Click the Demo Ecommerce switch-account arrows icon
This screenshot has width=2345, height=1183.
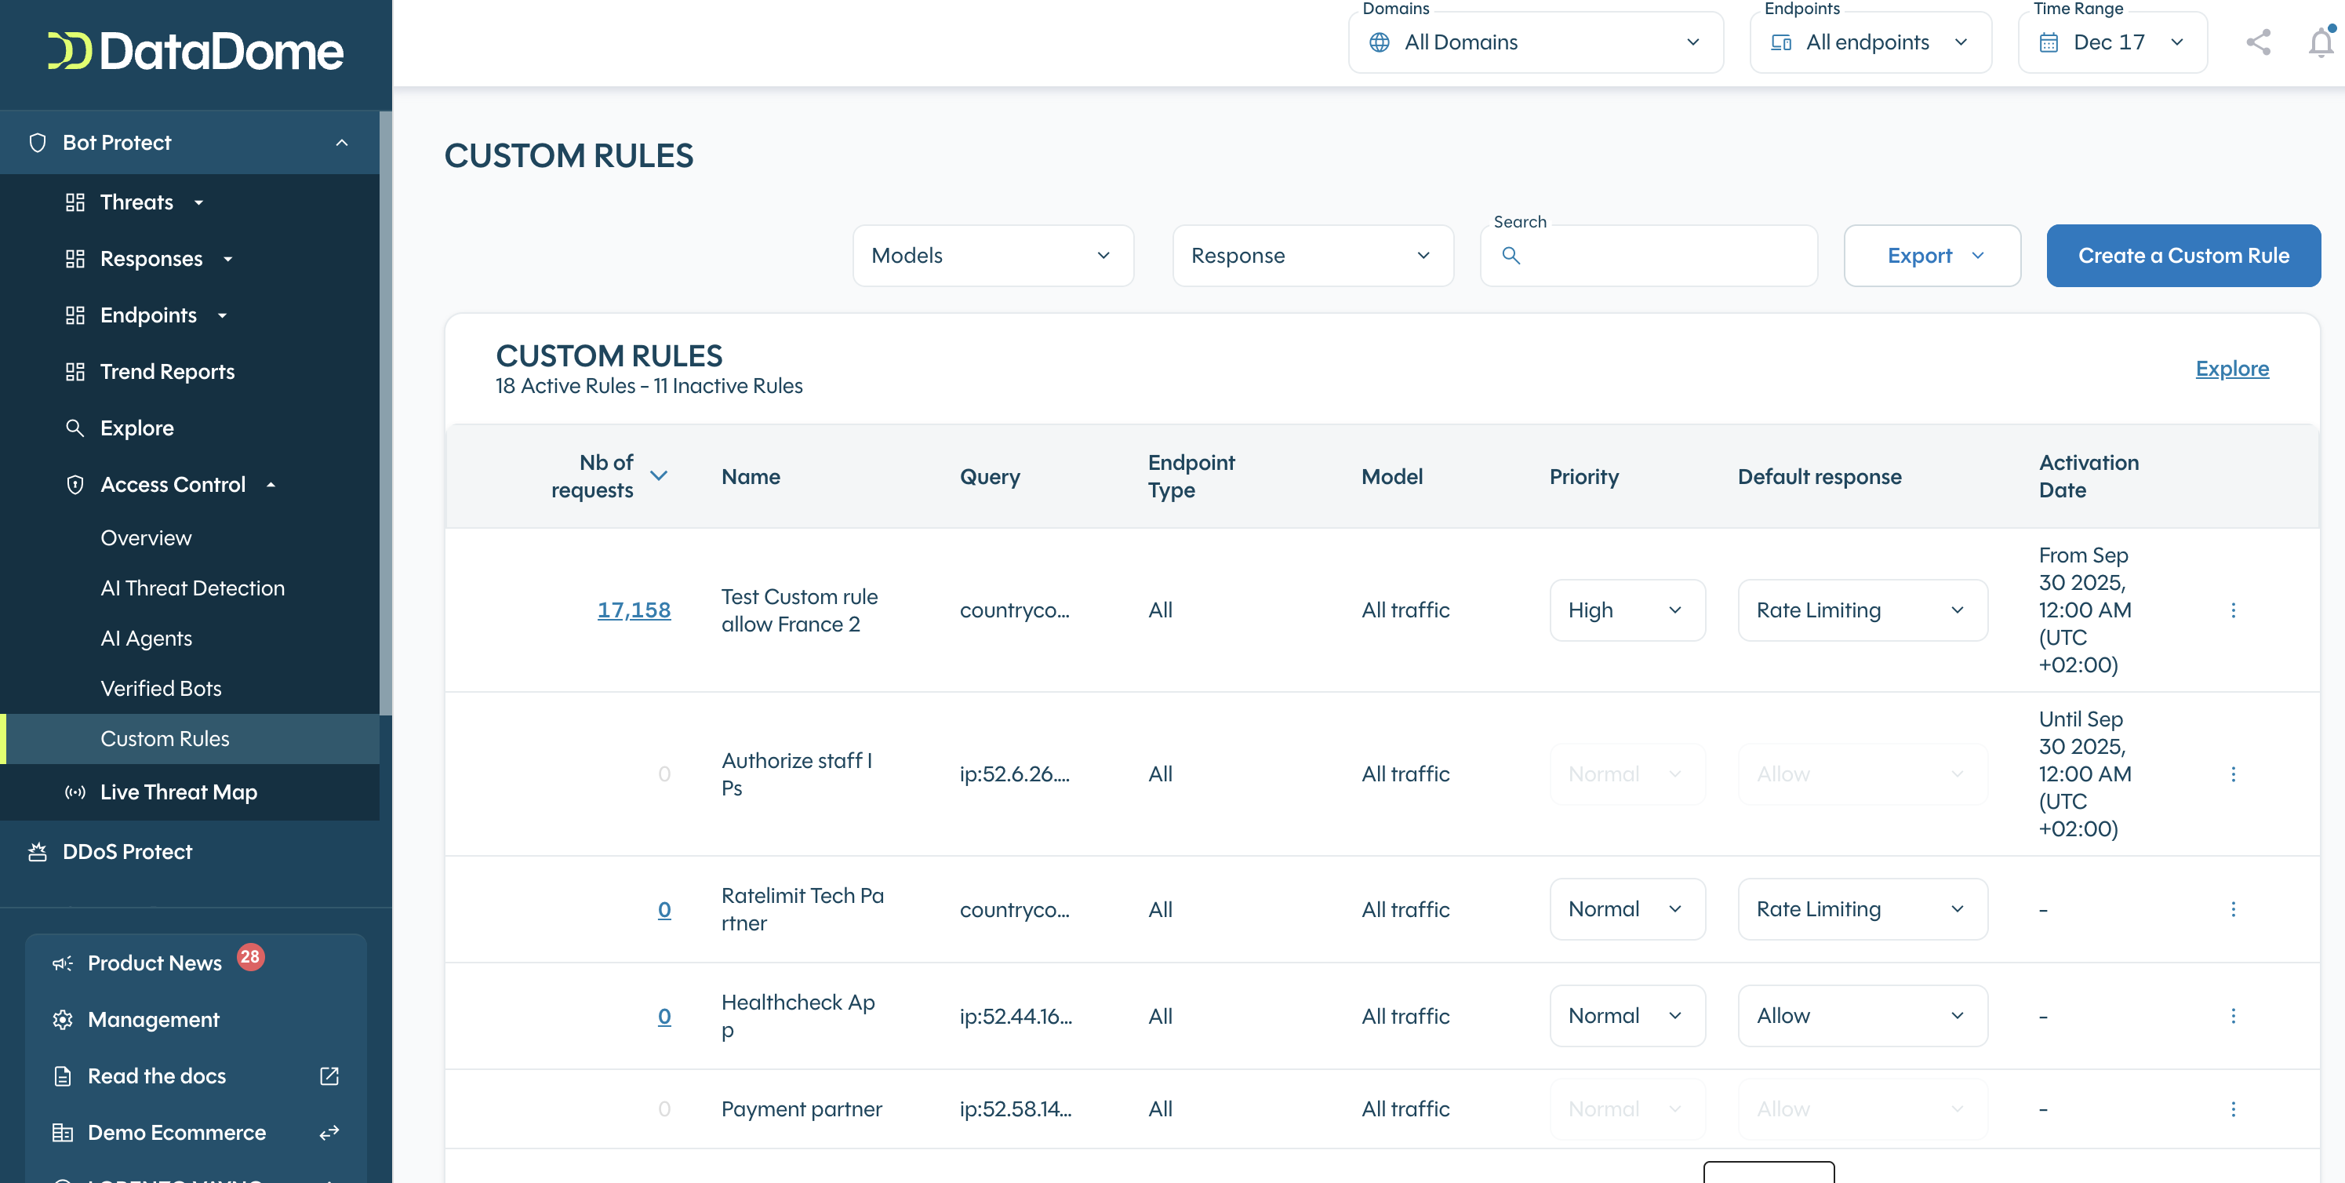coord(329,1132)
